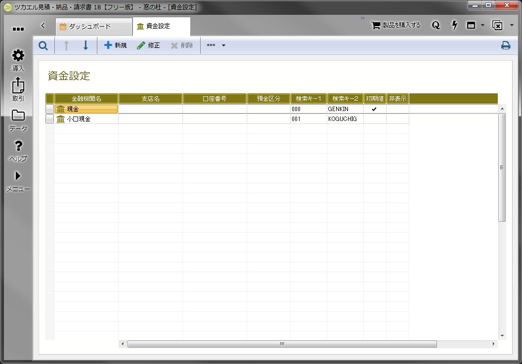The width and height of the screenshot is (522, 364).
Task: Click the 001 search key cell
Action: pos(308,119)
